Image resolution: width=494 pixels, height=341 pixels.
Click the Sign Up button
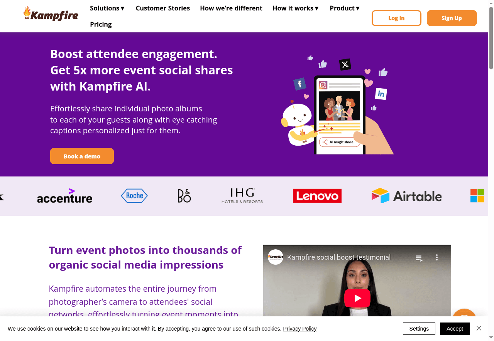[x=452, y=18]
